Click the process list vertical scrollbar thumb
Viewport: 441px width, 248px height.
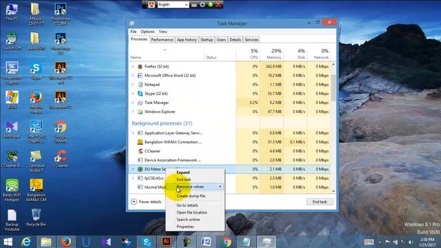tap(334, 87)
